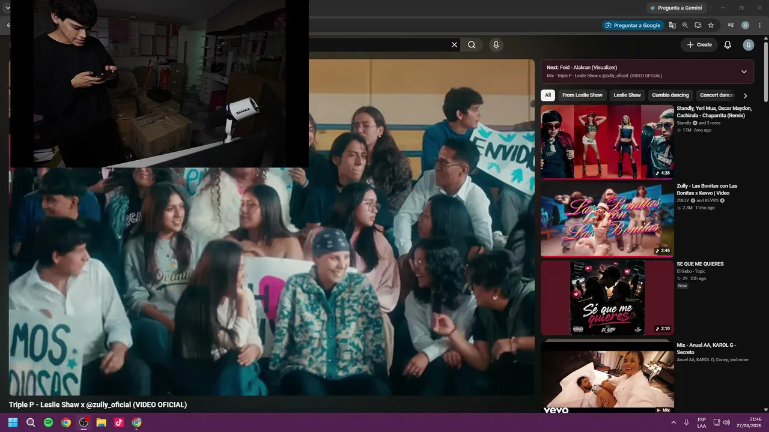Show more filter chips with the right arrow
Screen dimensions: 769x432
pos(745,95)
